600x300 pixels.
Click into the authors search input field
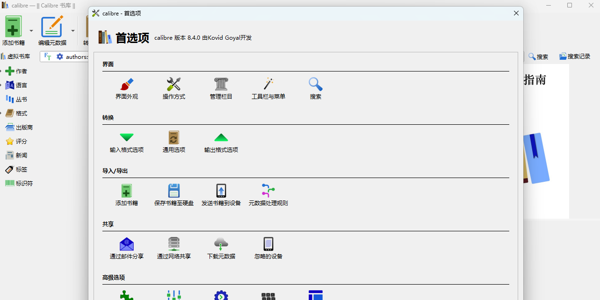77,57
